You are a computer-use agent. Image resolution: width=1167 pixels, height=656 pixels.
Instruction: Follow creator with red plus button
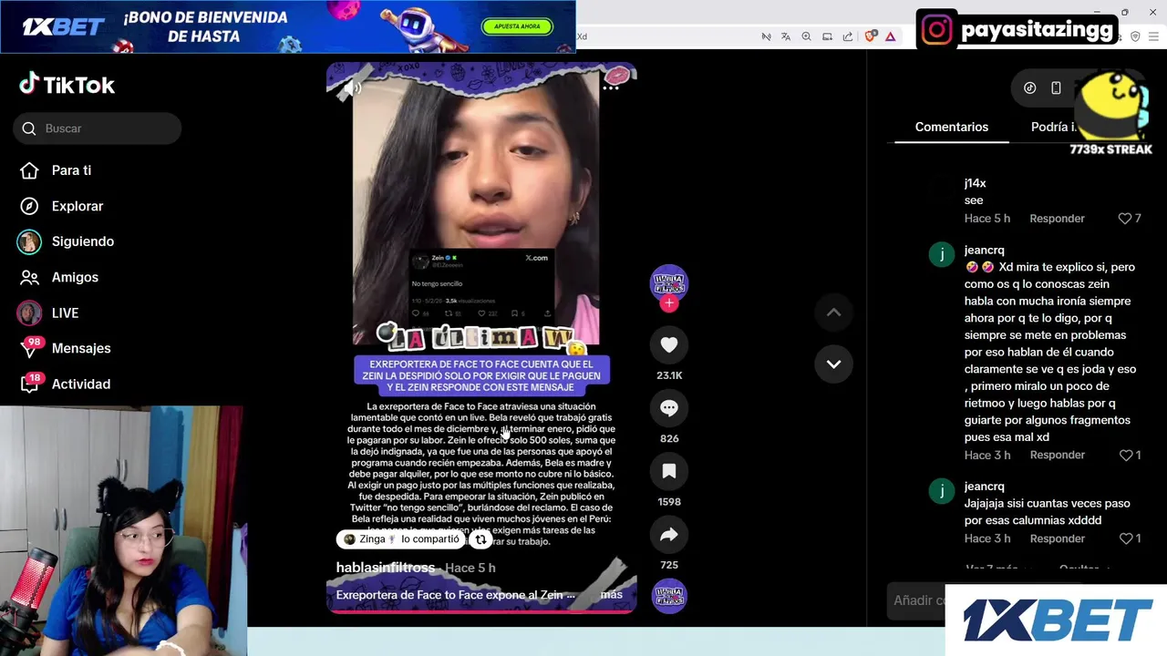pyautogui.click(x=669, y=303)
